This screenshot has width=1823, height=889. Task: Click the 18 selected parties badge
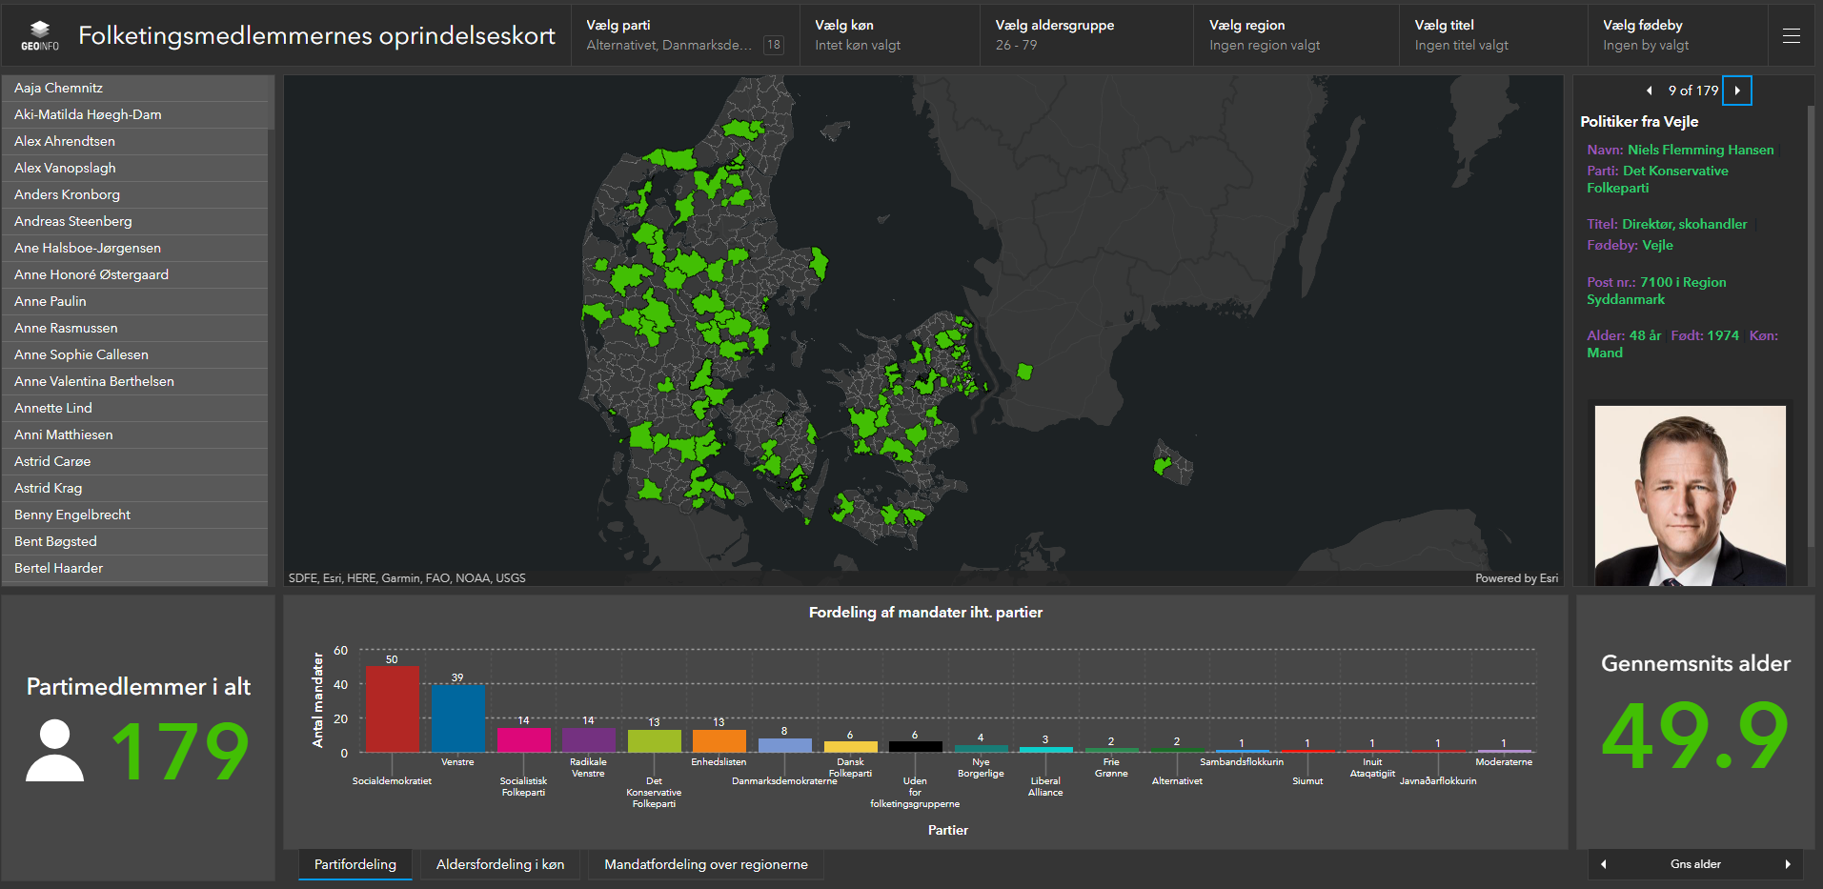coord(773,45)
